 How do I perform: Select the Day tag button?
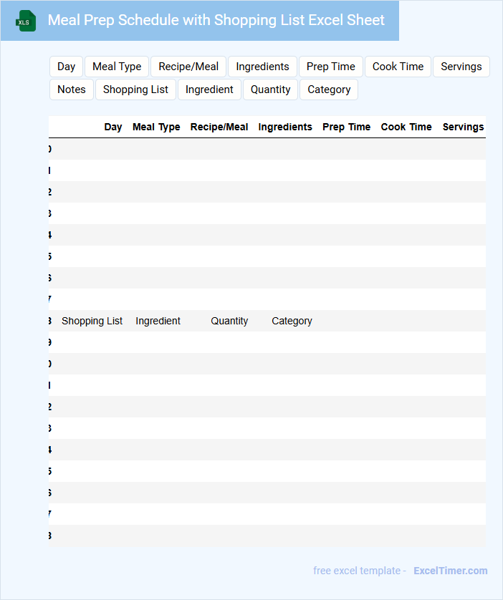66,67
